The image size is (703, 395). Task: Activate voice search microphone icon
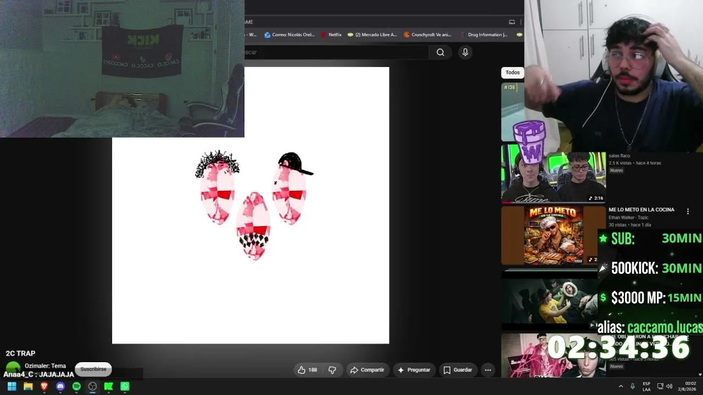465,52
